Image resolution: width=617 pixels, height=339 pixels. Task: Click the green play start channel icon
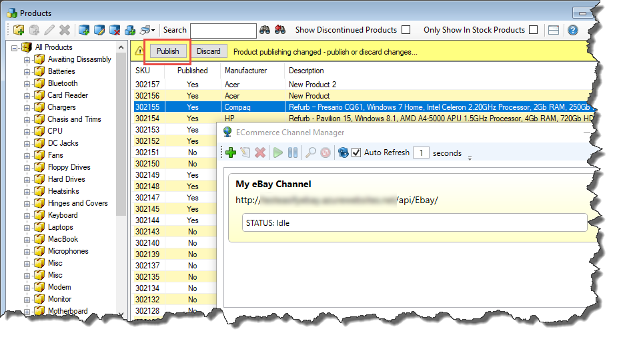278,153
